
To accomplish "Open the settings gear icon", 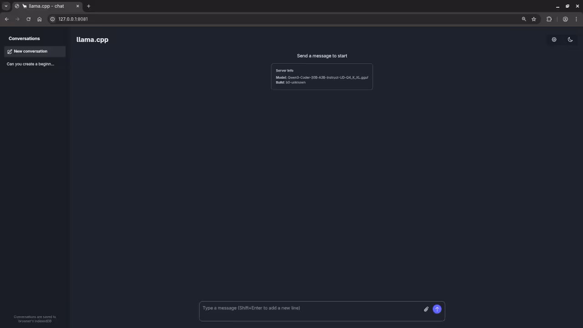I will pyautogui.click(x=554, y=40).
